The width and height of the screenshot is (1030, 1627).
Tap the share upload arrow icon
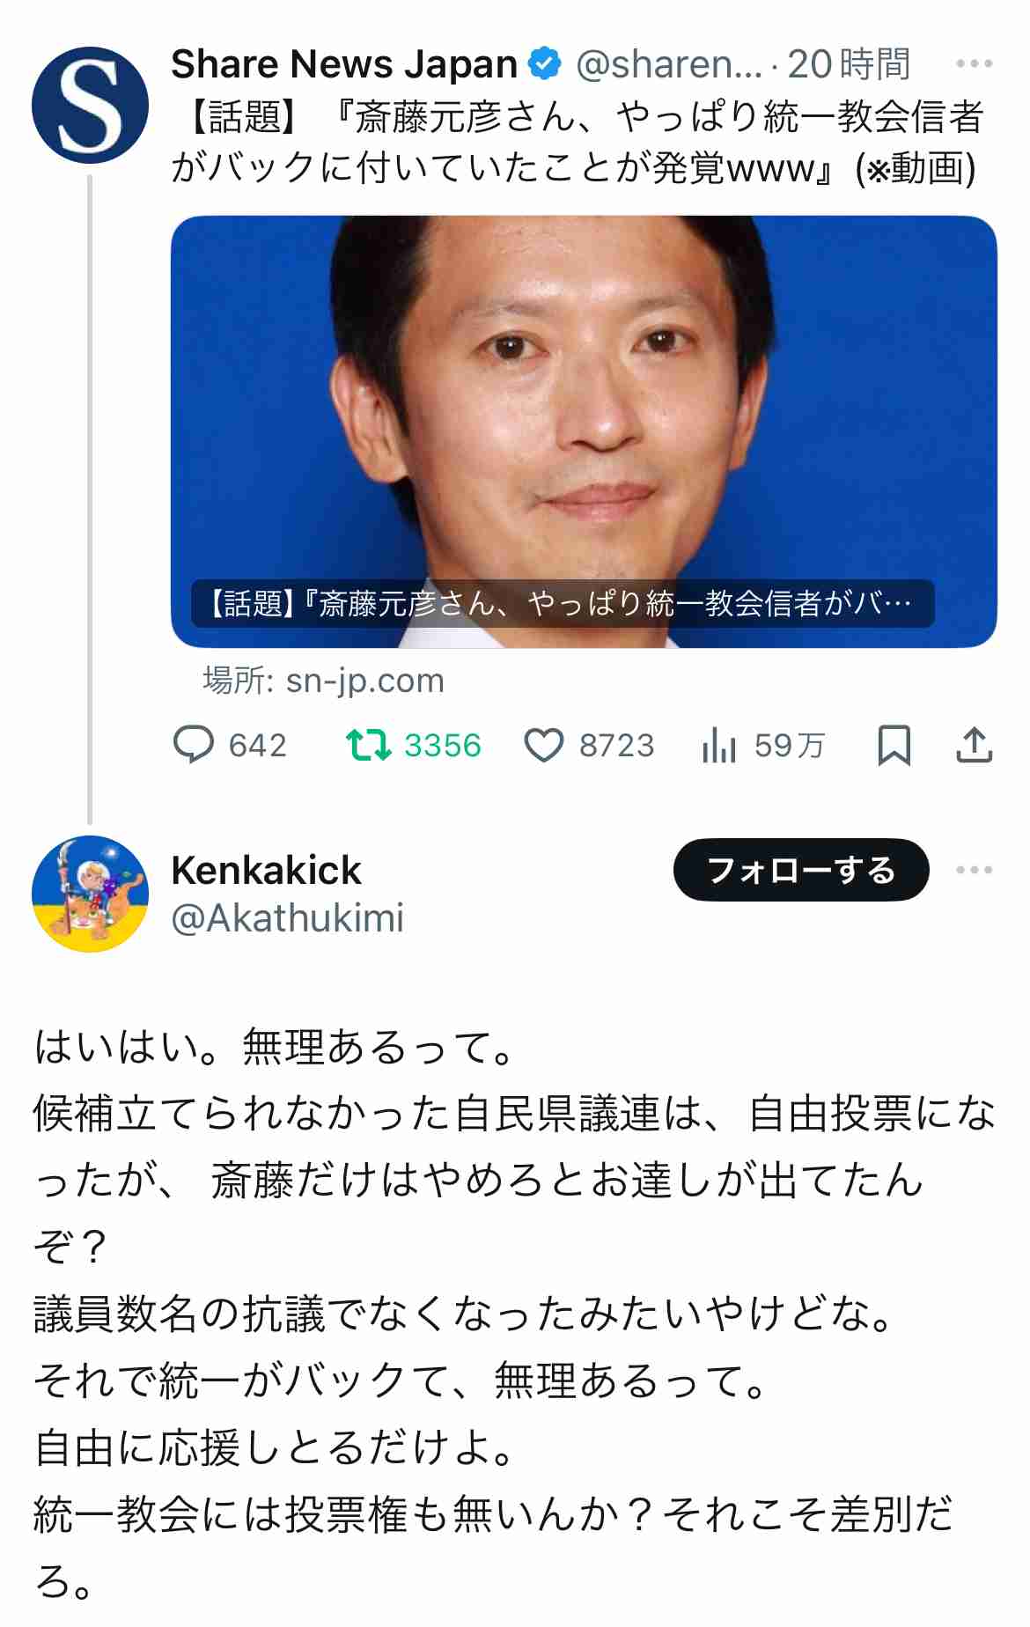974,745
